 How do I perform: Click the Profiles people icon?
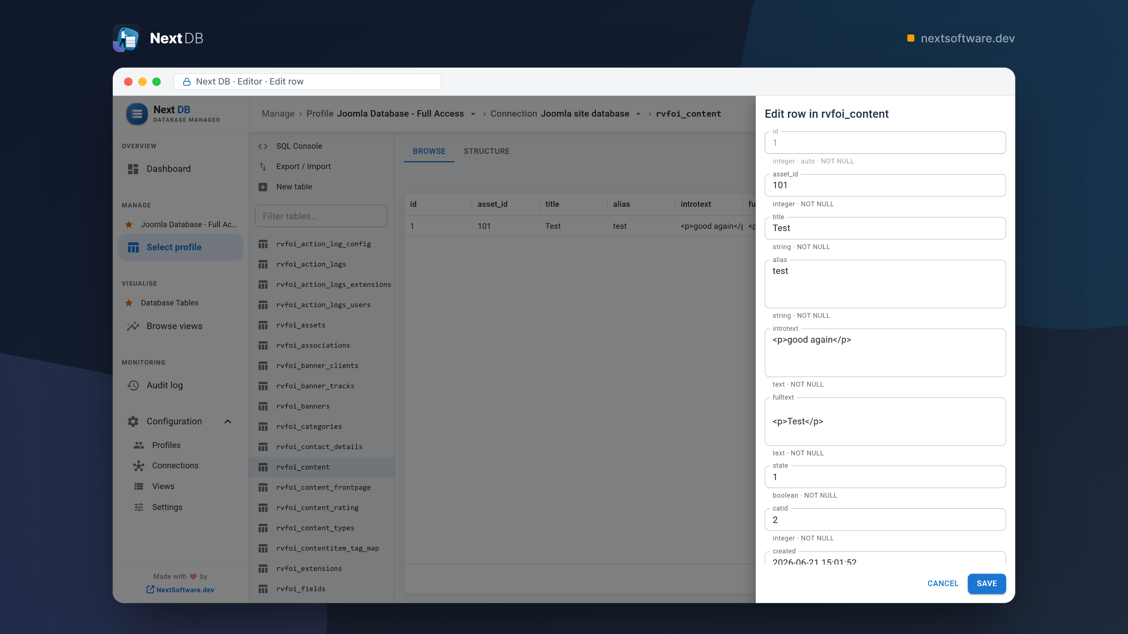pyautogui.click(x=139, y=445)
